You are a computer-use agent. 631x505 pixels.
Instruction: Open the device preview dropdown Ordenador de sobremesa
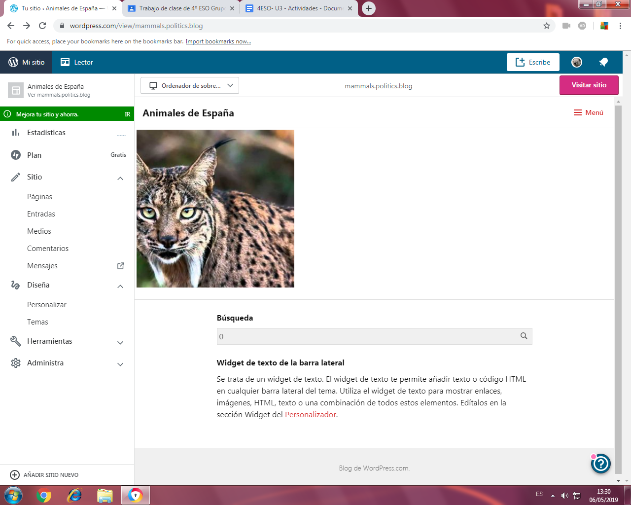click(x=190, y=86)
